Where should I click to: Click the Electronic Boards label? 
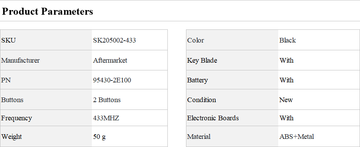pos(213,118)
